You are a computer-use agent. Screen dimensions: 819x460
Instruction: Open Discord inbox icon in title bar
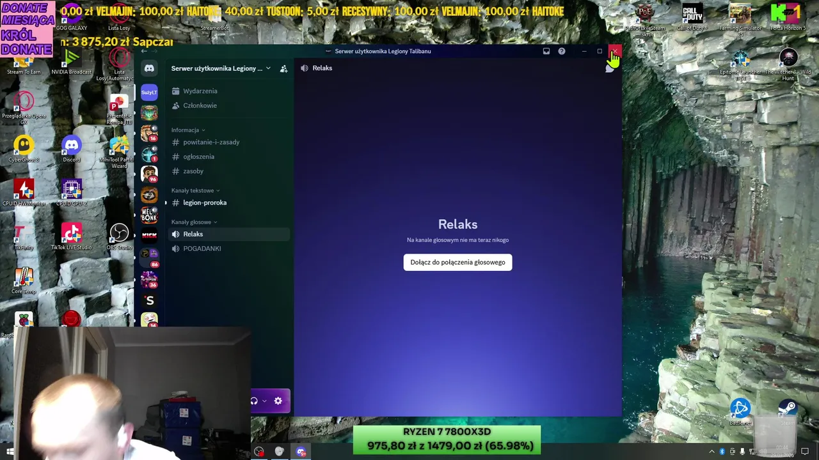[x=546, y=51]
